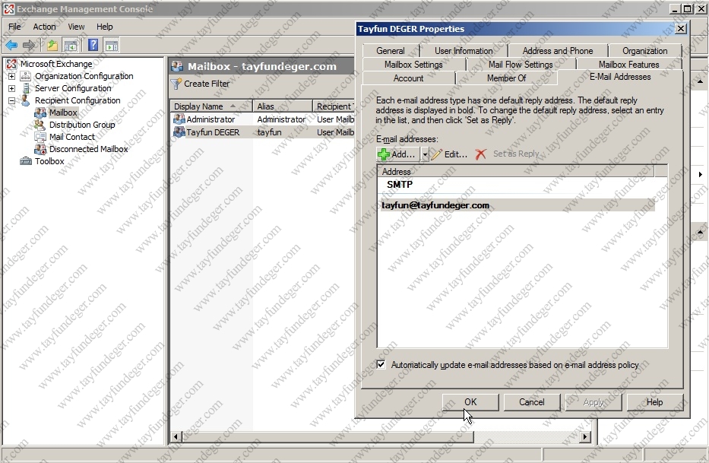This screenshot has width=709, height=463.
Task: Click the Address column header
Action: [x=515, y=172]
